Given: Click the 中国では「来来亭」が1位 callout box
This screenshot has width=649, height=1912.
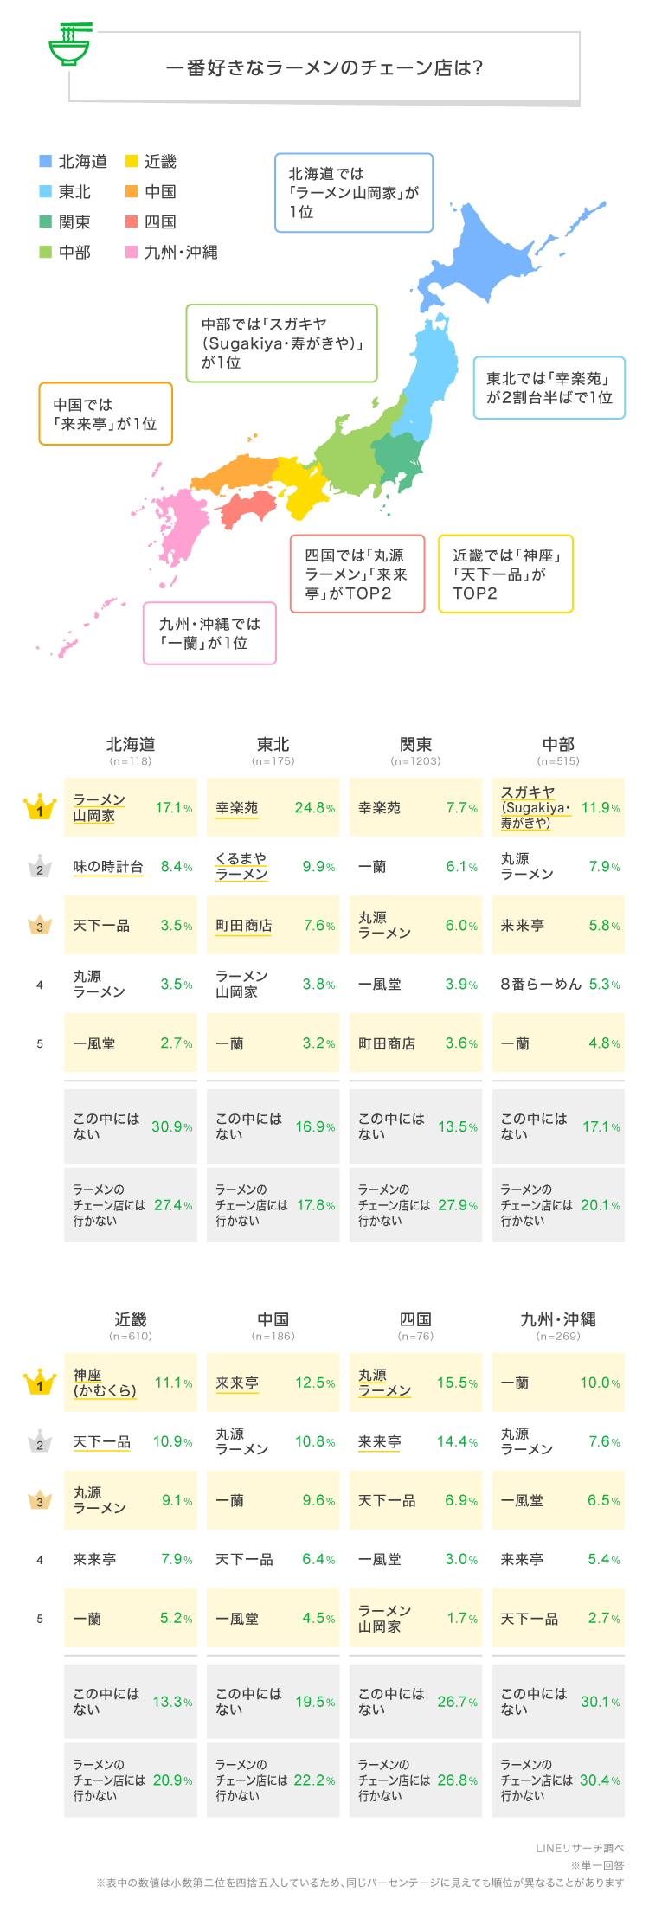Looking at the screenshot, I should pos(106,414).
